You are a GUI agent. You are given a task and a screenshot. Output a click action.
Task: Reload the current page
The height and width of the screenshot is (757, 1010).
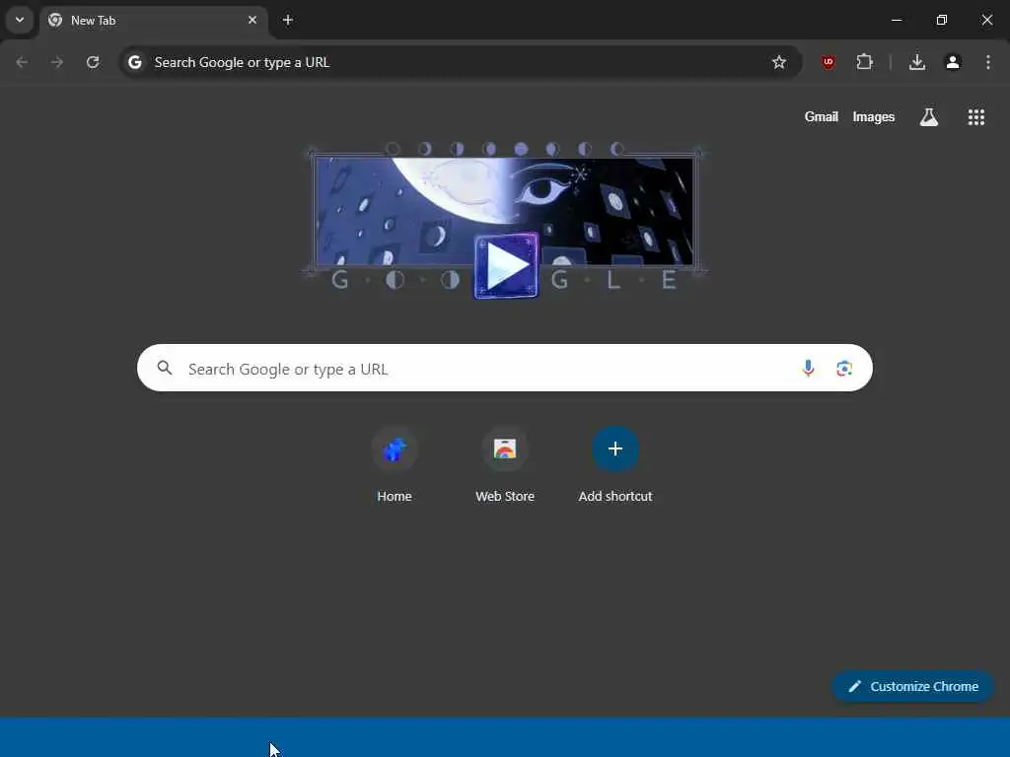pos(93,62)
